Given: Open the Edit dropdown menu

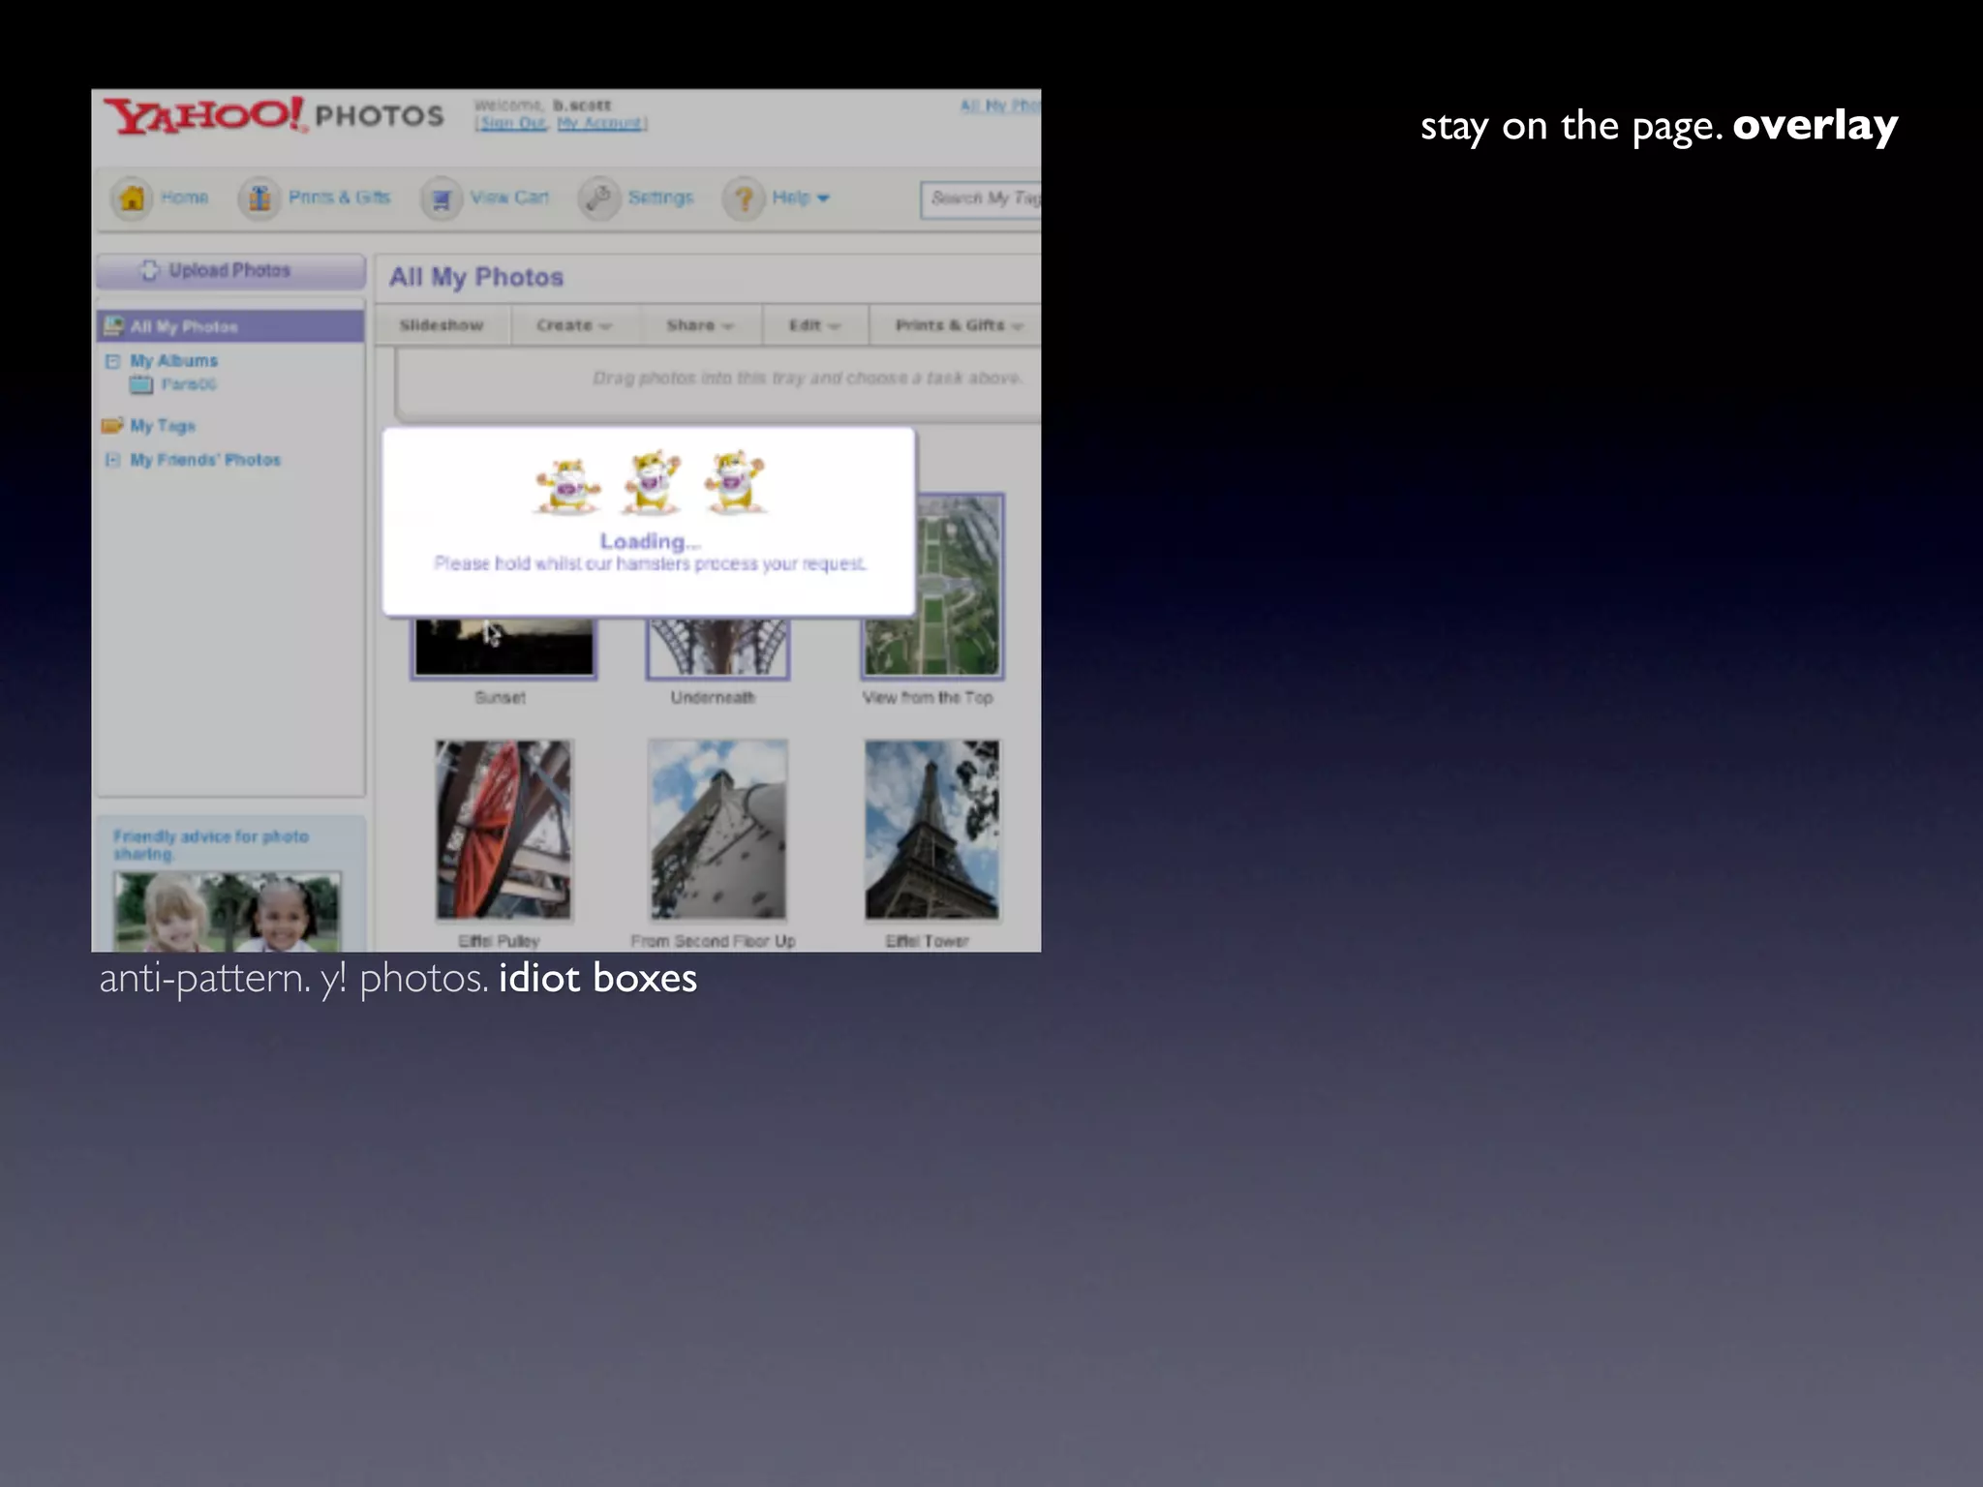Looking at the screenshot, I should tap(814, 325).
